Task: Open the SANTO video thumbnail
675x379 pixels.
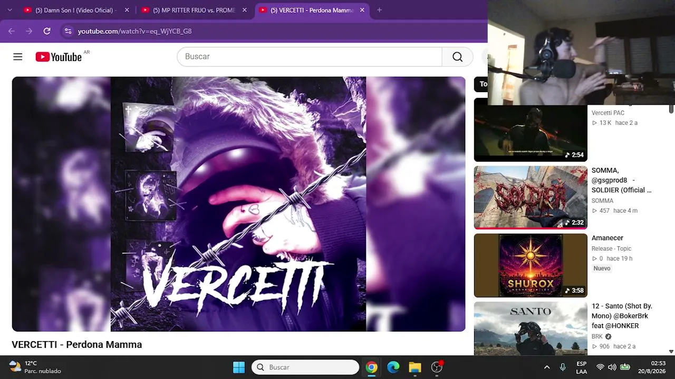Action: [x=531, y=328]
